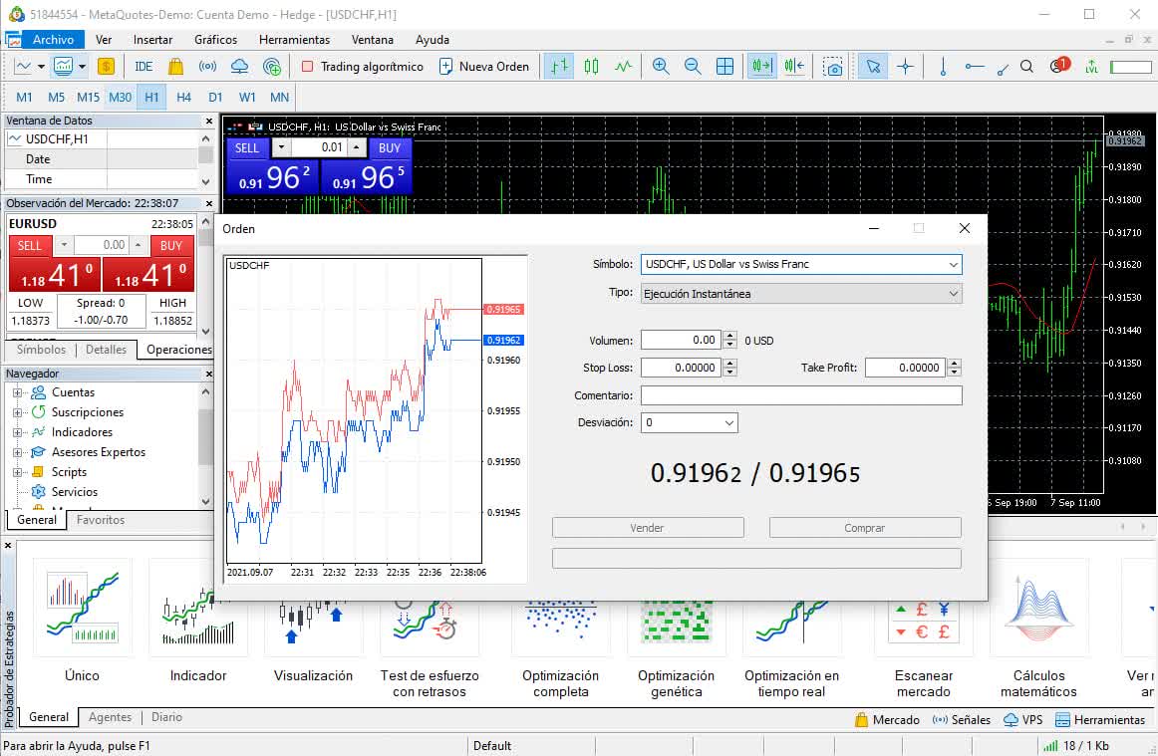1158x756 pixels.
Task: Expand the Indicadores tree node
Action: pos(17,432)
